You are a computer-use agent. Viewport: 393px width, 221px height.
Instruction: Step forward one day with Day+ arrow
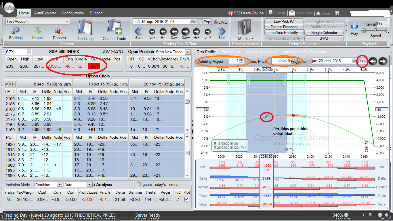coord(185,32)
